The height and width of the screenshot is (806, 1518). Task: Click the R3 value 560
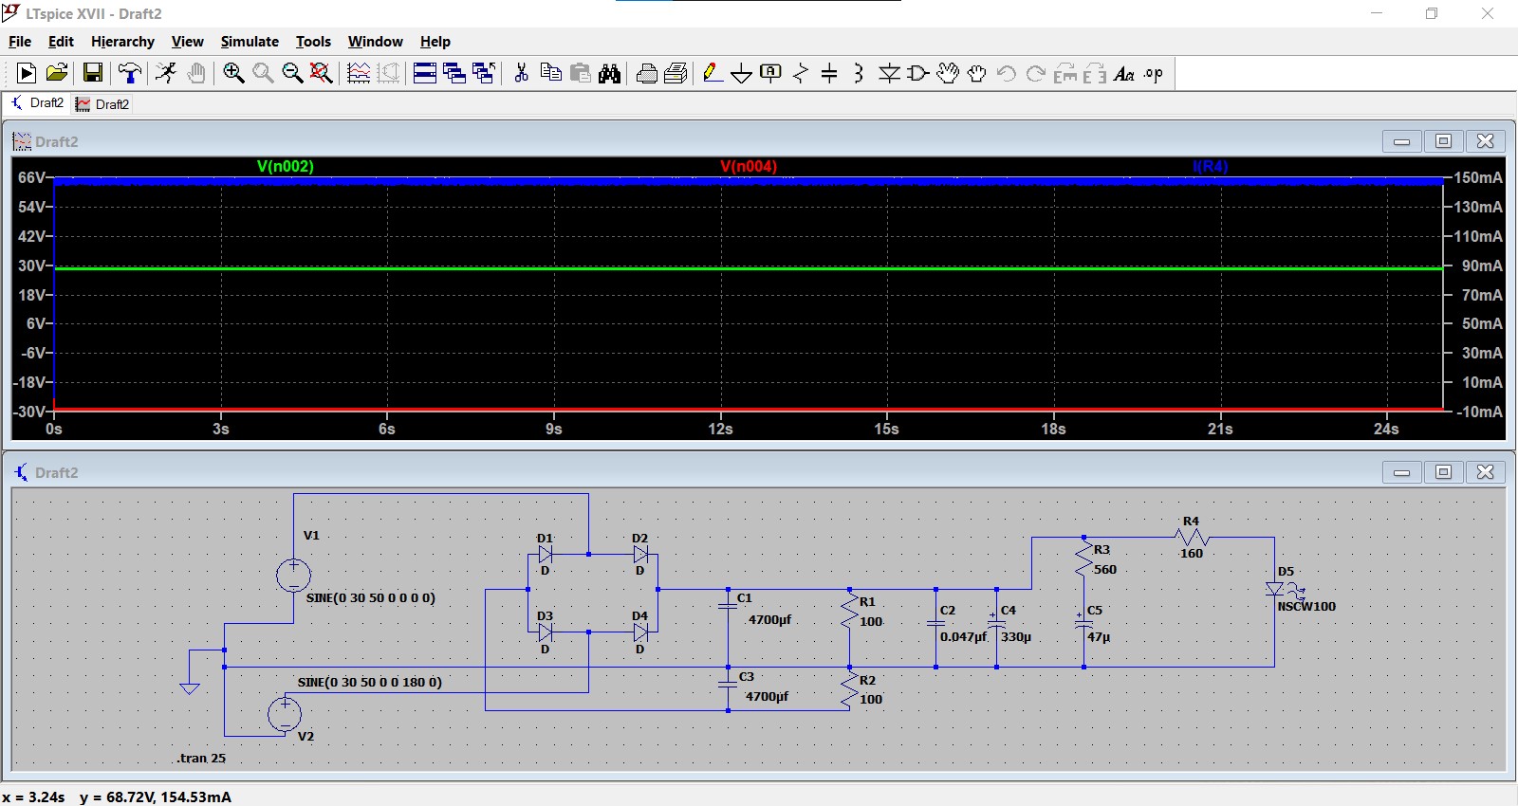click(x=1105, y=570)
